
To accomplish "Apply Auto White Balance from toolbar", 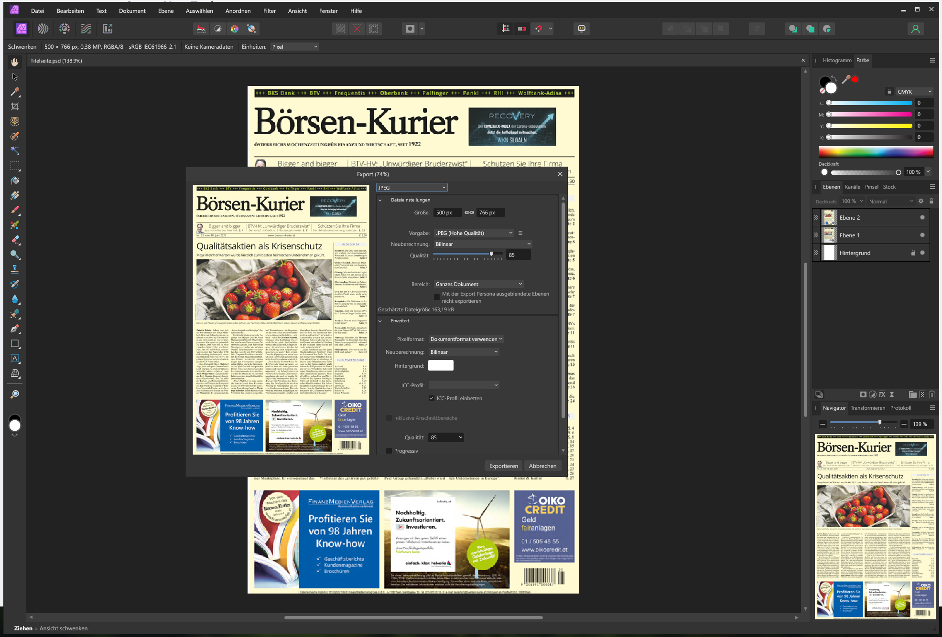I will 251,29.
